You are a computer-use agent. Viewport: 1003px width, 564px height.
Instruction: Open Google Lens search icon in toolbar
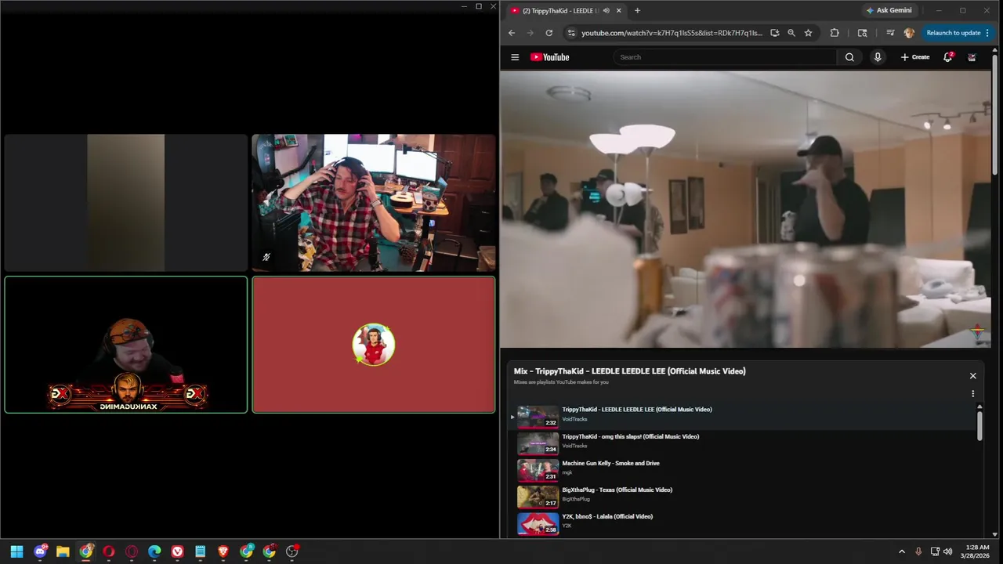(862, 33)
